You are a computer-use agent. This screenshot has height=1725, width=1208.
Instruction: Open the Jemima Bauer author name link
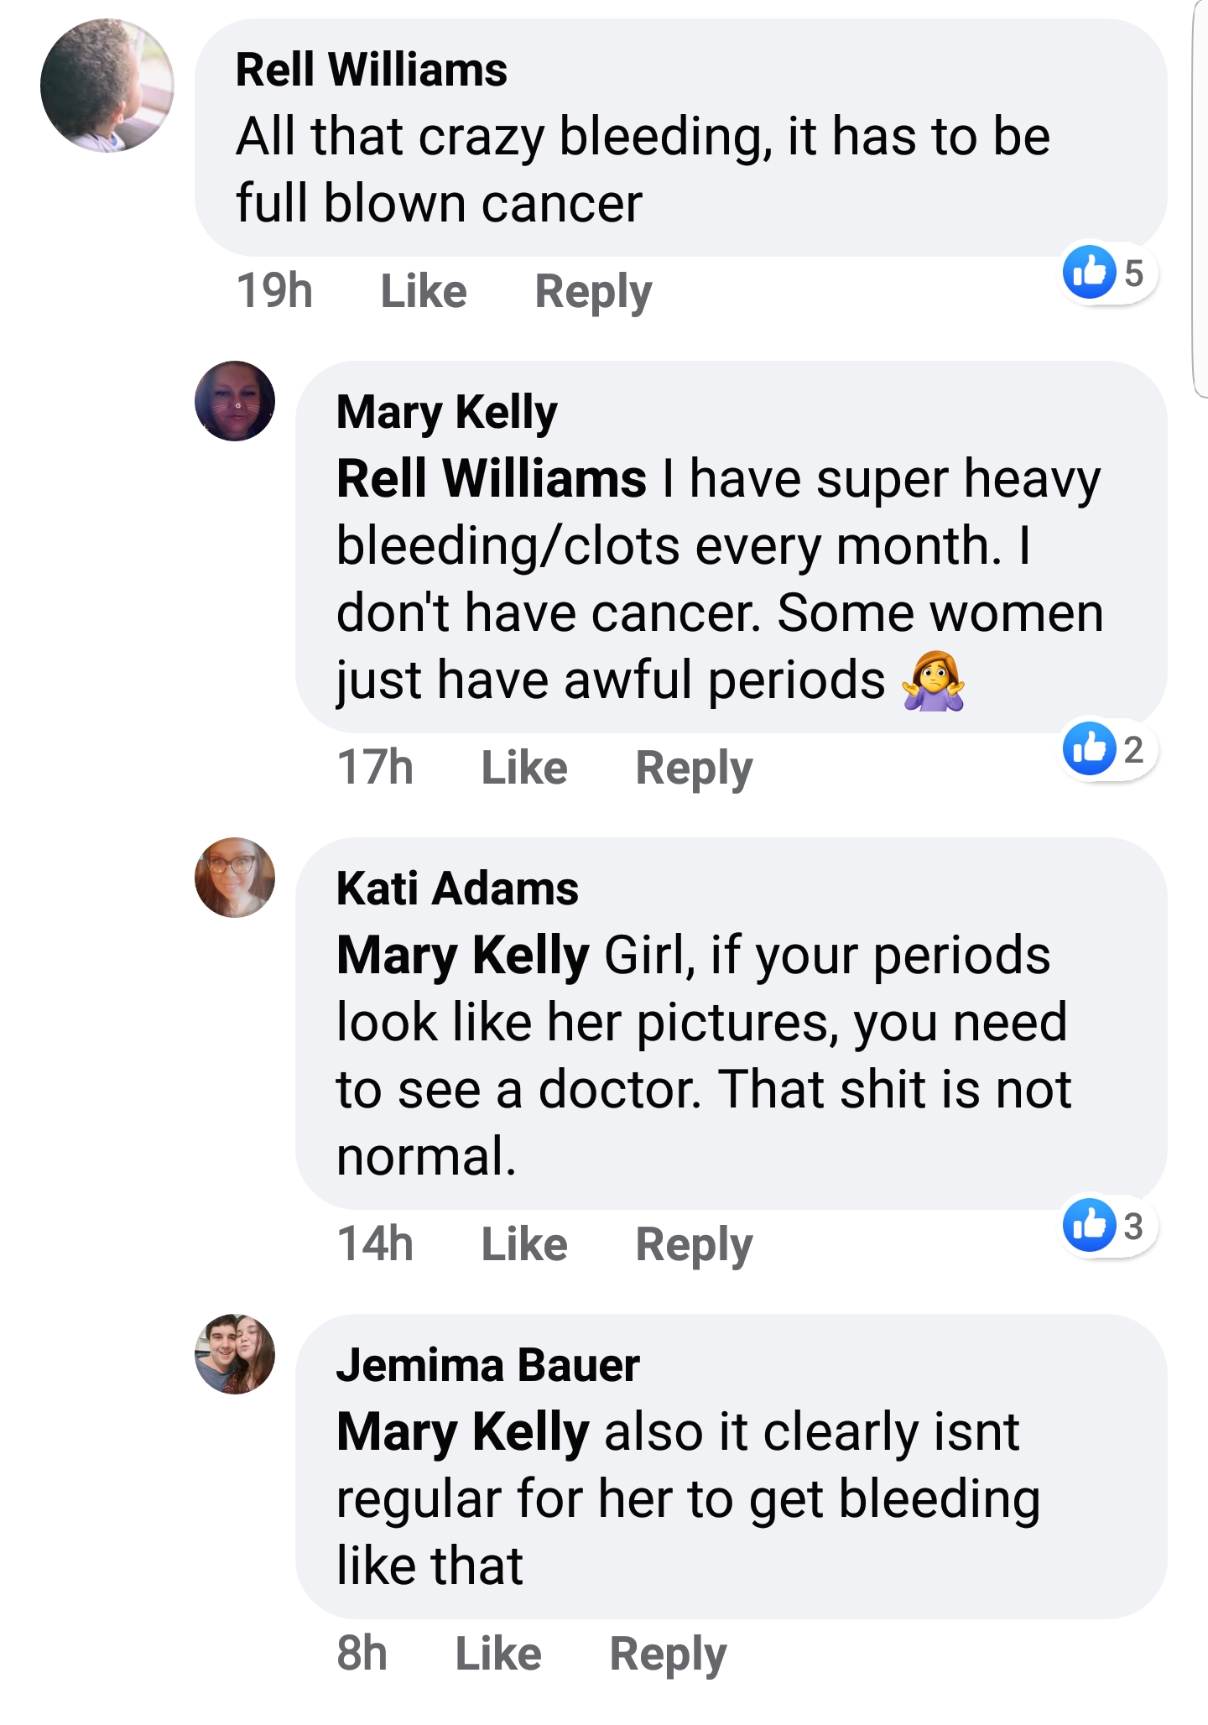click(x=488, y=1364)
